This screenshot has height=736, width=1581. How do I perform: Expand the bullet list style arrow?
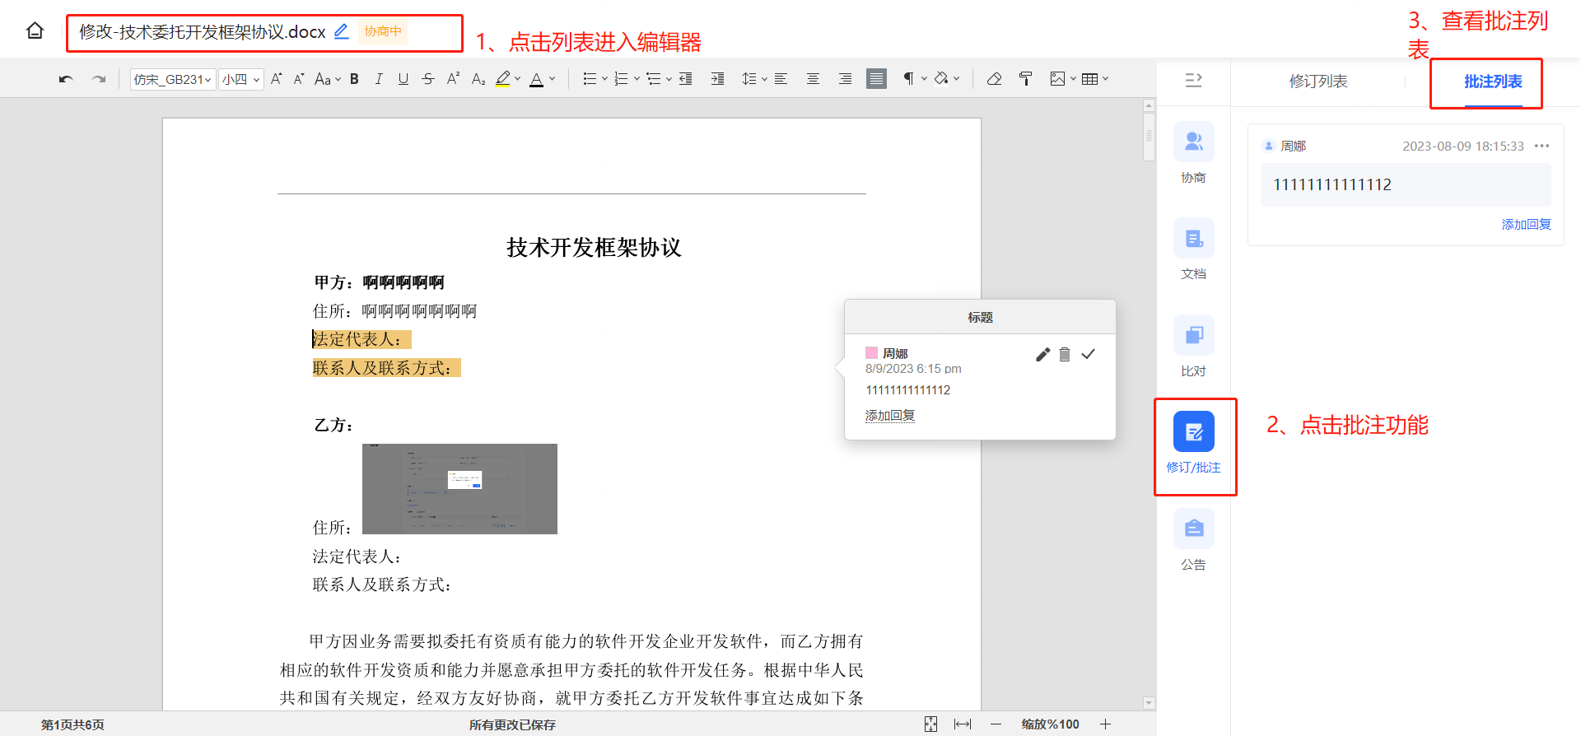pos(604,79)
